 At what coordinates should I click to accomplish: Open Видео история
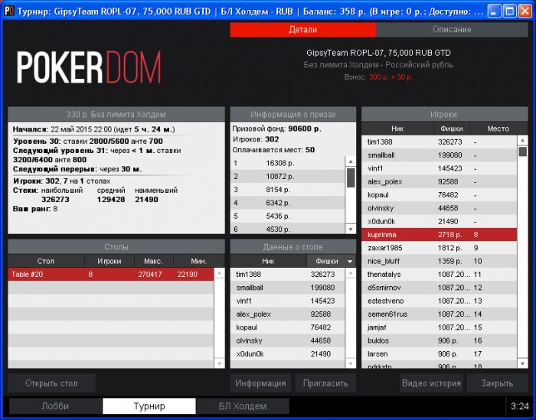point(431,383)
